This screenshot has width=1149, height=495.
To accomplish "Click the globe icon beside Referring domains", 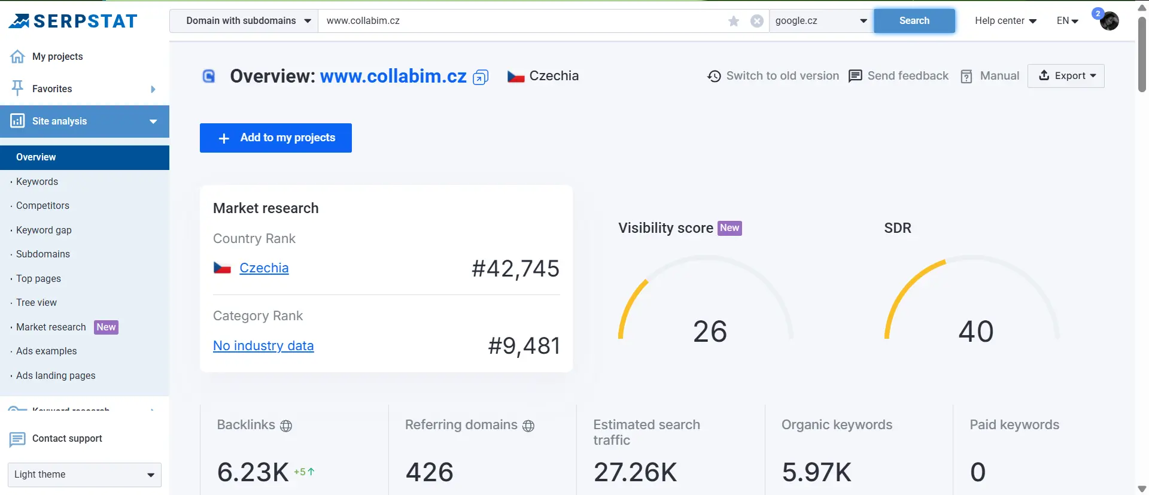I will (x=528, y=426).
